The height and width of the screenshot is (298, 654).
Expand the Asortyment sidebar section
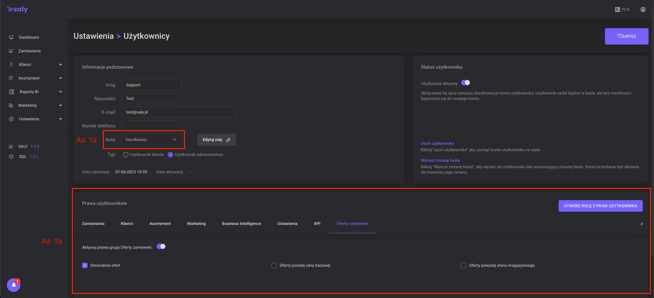click(x=61, y=78)
